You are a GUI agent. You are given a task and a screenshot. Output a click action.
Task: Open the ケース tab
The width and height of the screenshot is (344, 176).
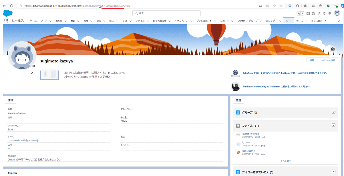(299, 21)
